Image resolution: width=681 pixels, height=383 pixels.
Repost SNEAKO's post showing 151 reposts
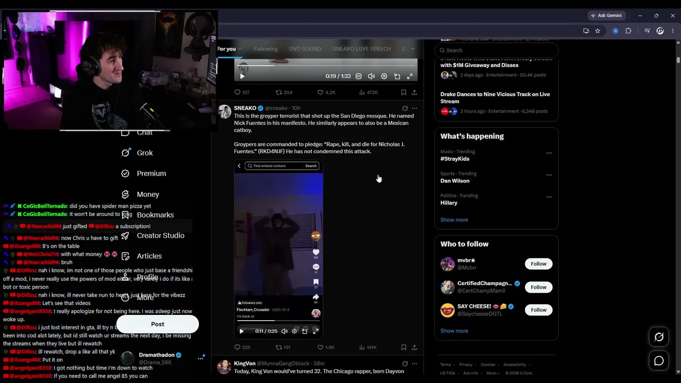283,347
